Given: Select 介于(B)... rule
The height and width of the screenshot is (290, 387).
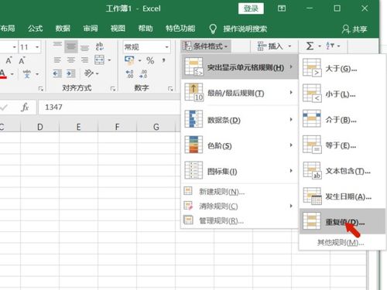Looking at the screenshot, I should point(342,120).
